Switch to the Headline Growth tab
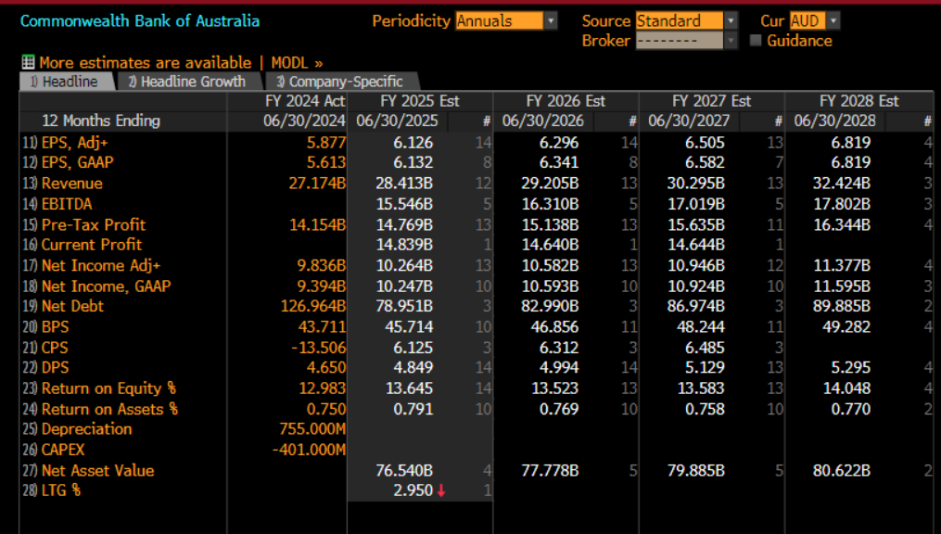 click(x=190, y=82)
